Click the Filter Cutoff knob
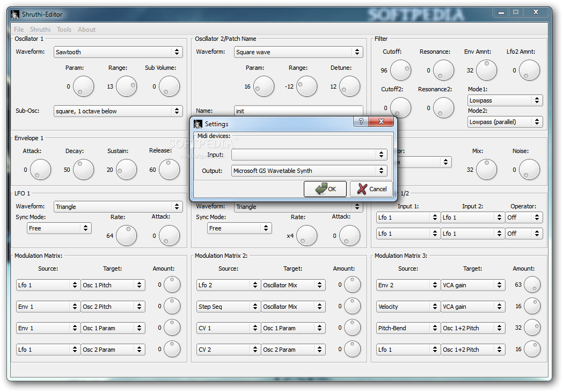Viewport: 563px width, 392px height. coord(400,70)
